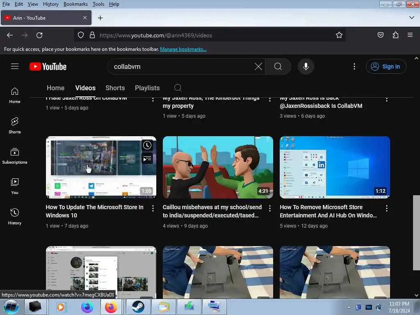This screenshot has width=420, height=315.
Task: Open the Windows Start orb
Action: click(x=11, y=307)
